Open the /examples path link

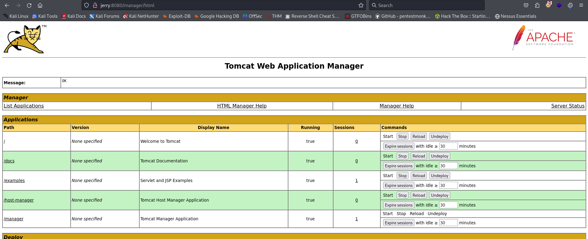coord(14,180)
